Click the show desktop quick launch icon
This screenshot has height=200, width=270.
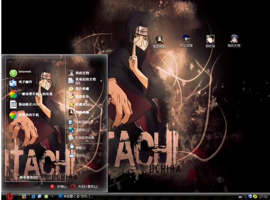[x=39, y=197]
